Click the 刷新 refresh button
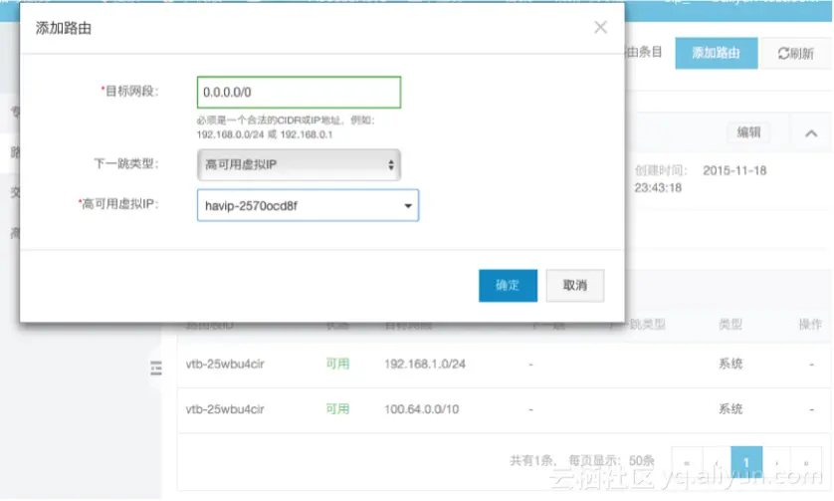 tap(796, 53)
